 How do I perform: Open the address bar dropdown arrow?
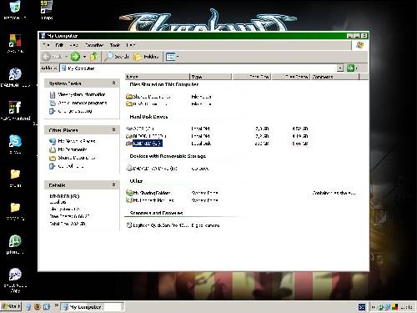(x=340, y=68)
